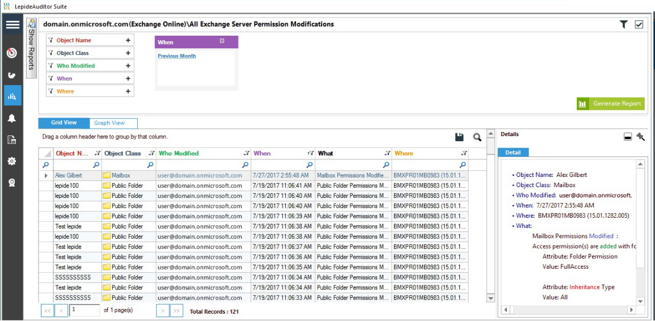Open grid search with magnifier icon
This screenshot has width=655, height=321.
(477, 137)
